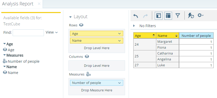Screen dimensions: 217x98
Task: Open the Name row field dropdown
Action: point(120,41)
